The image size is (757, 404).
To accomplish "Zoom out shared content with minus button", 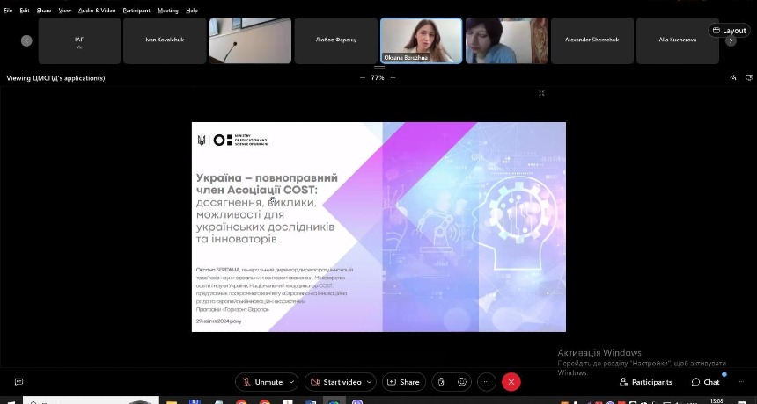I will (x=363, y=77).
